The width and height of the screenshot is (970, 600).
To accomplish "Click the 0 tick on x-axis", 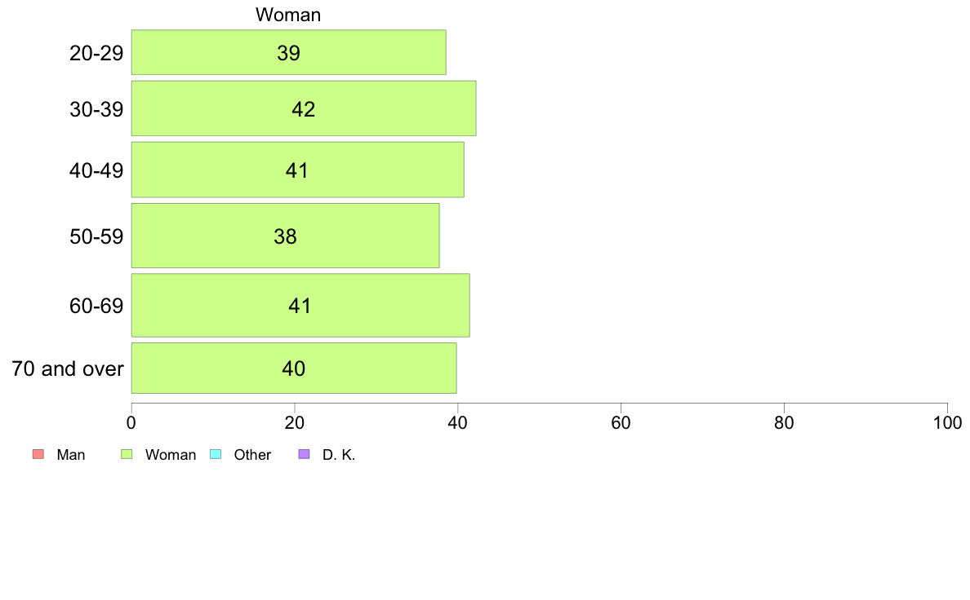I will click(x=131, y=422).
